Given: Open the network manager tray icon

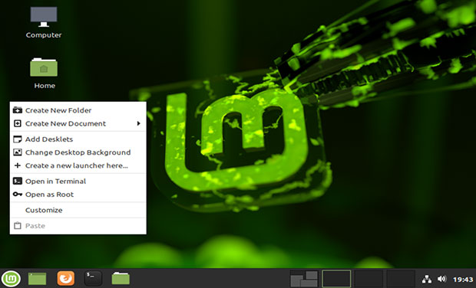Looking at the screenshot, I should pyautogui.click(x=427, y=279).
